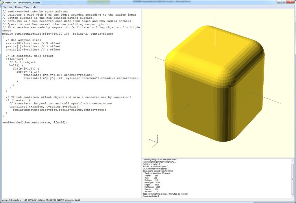Click the 'for(q=[-1,1]) {' line
Screen dimensions: 296x203
point(30,72)
